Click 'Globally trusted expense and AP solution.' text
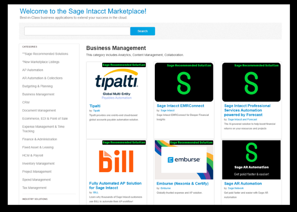The image size is (297, 212). point(179,193)
